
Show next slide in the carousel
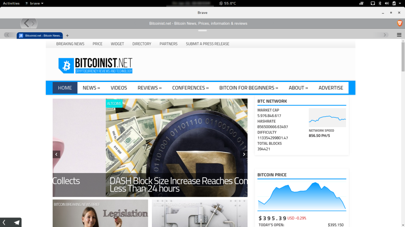point(244,154)
